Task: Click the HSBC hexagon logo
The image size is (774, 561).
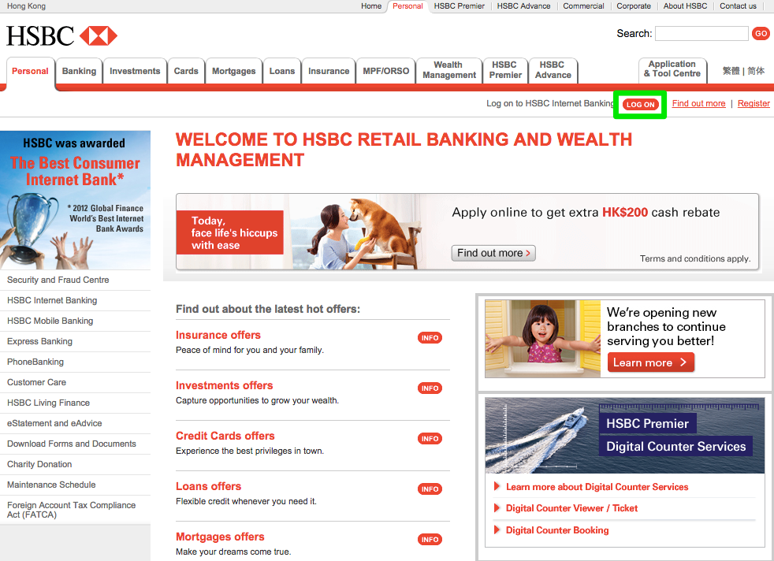Action: click(x=99, y=36)
